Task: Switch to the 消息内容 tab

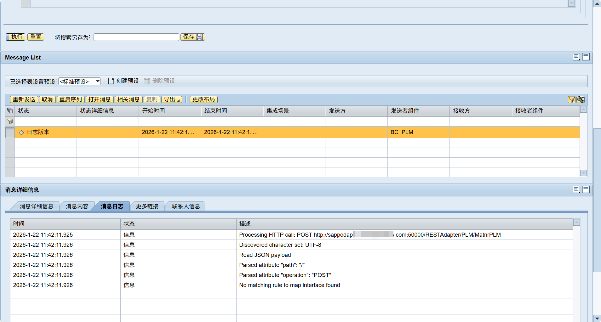Action: click(x=77, y=206)
